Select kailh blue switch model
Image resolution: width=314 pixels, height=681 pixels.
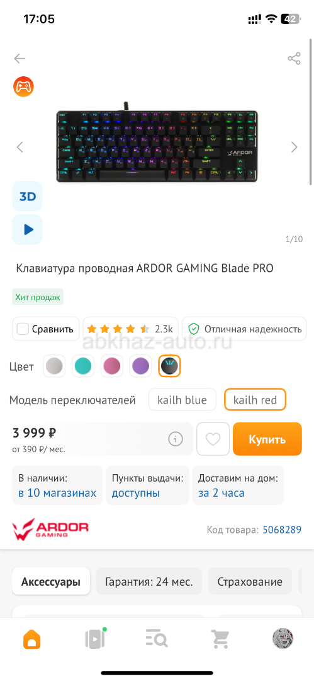point(182,400)
